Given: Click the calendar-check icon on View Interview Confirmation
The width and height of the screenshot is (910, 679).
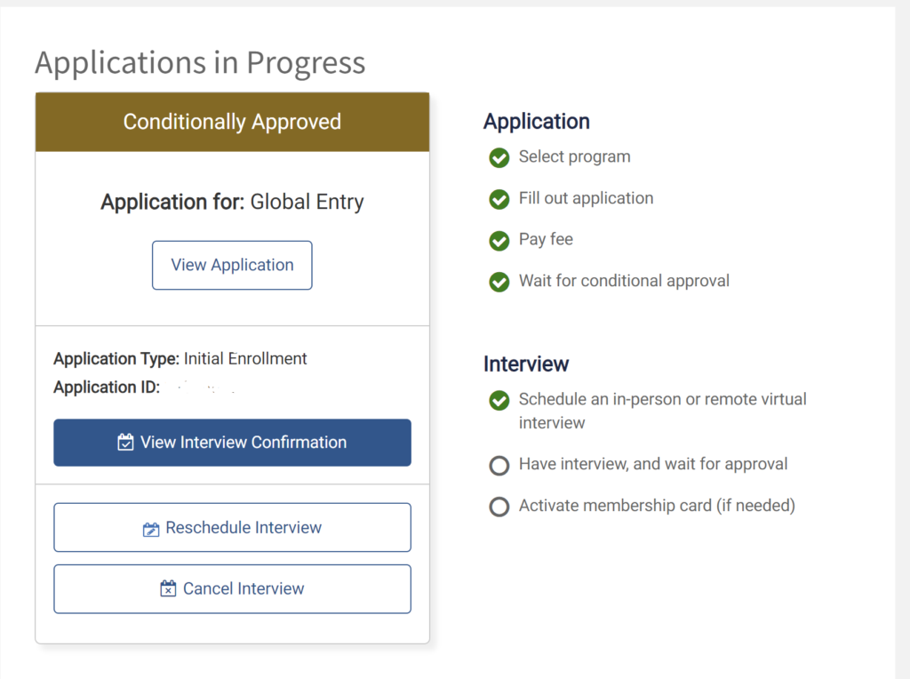Looking at the screenshot, I should point(126,443).
